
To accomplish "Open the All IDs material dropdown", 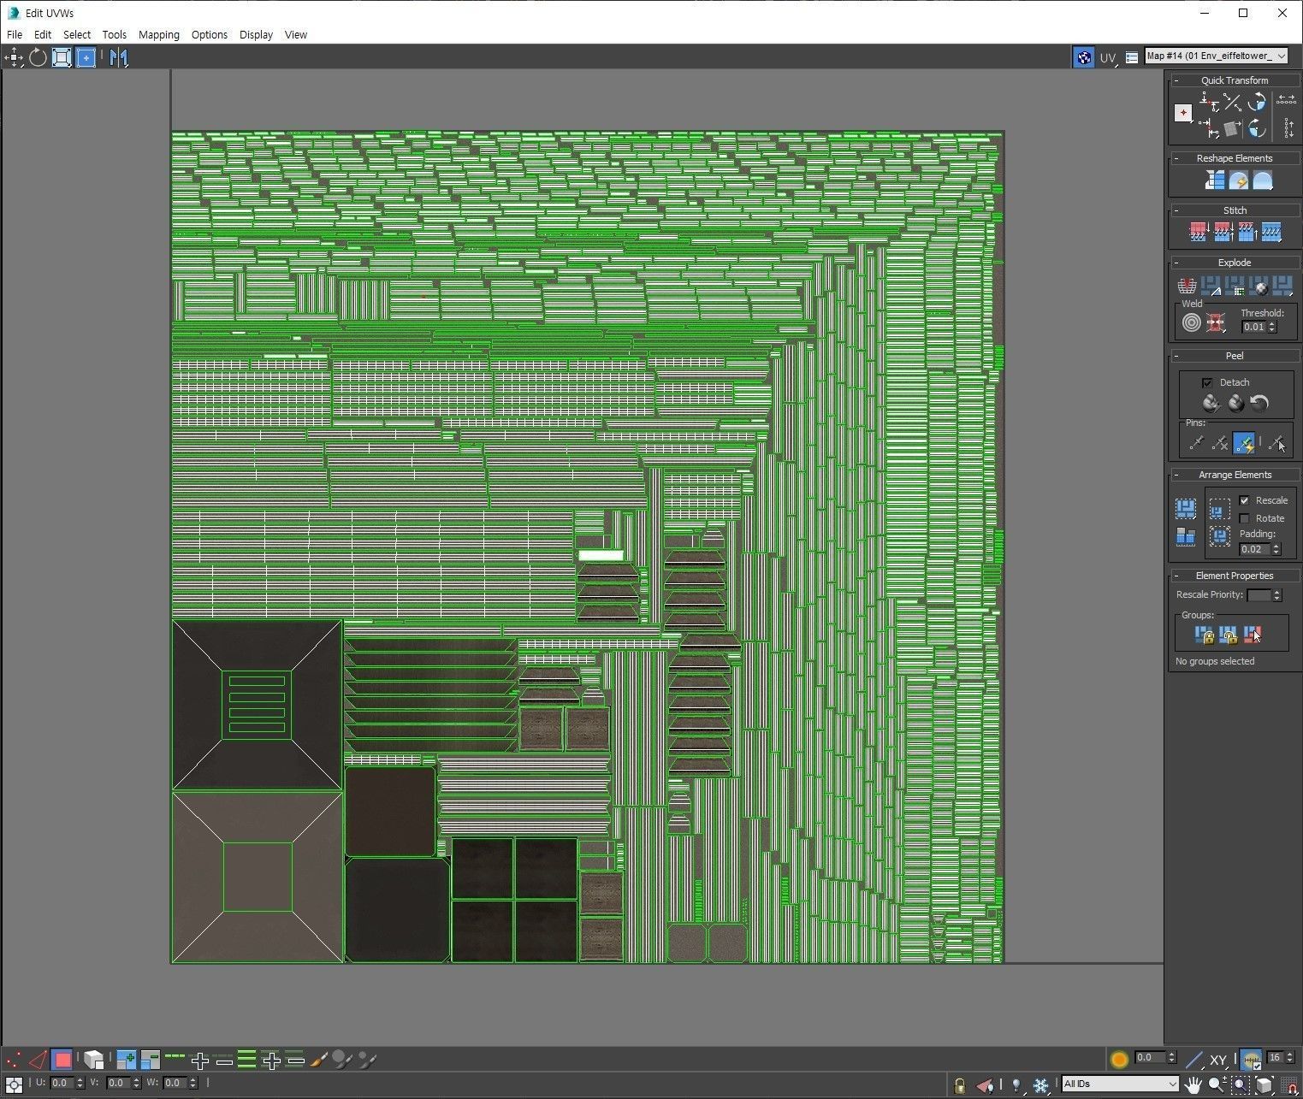I will pos(1120,1084).
